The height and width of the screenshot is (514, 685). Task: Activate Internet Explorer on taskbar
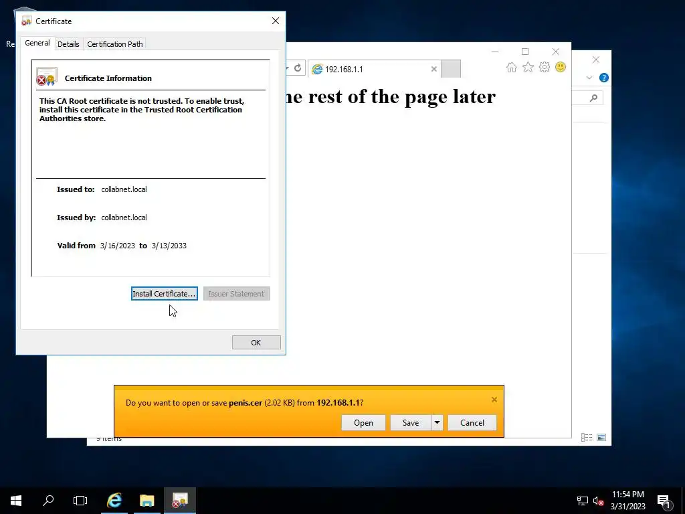(114, 501)
